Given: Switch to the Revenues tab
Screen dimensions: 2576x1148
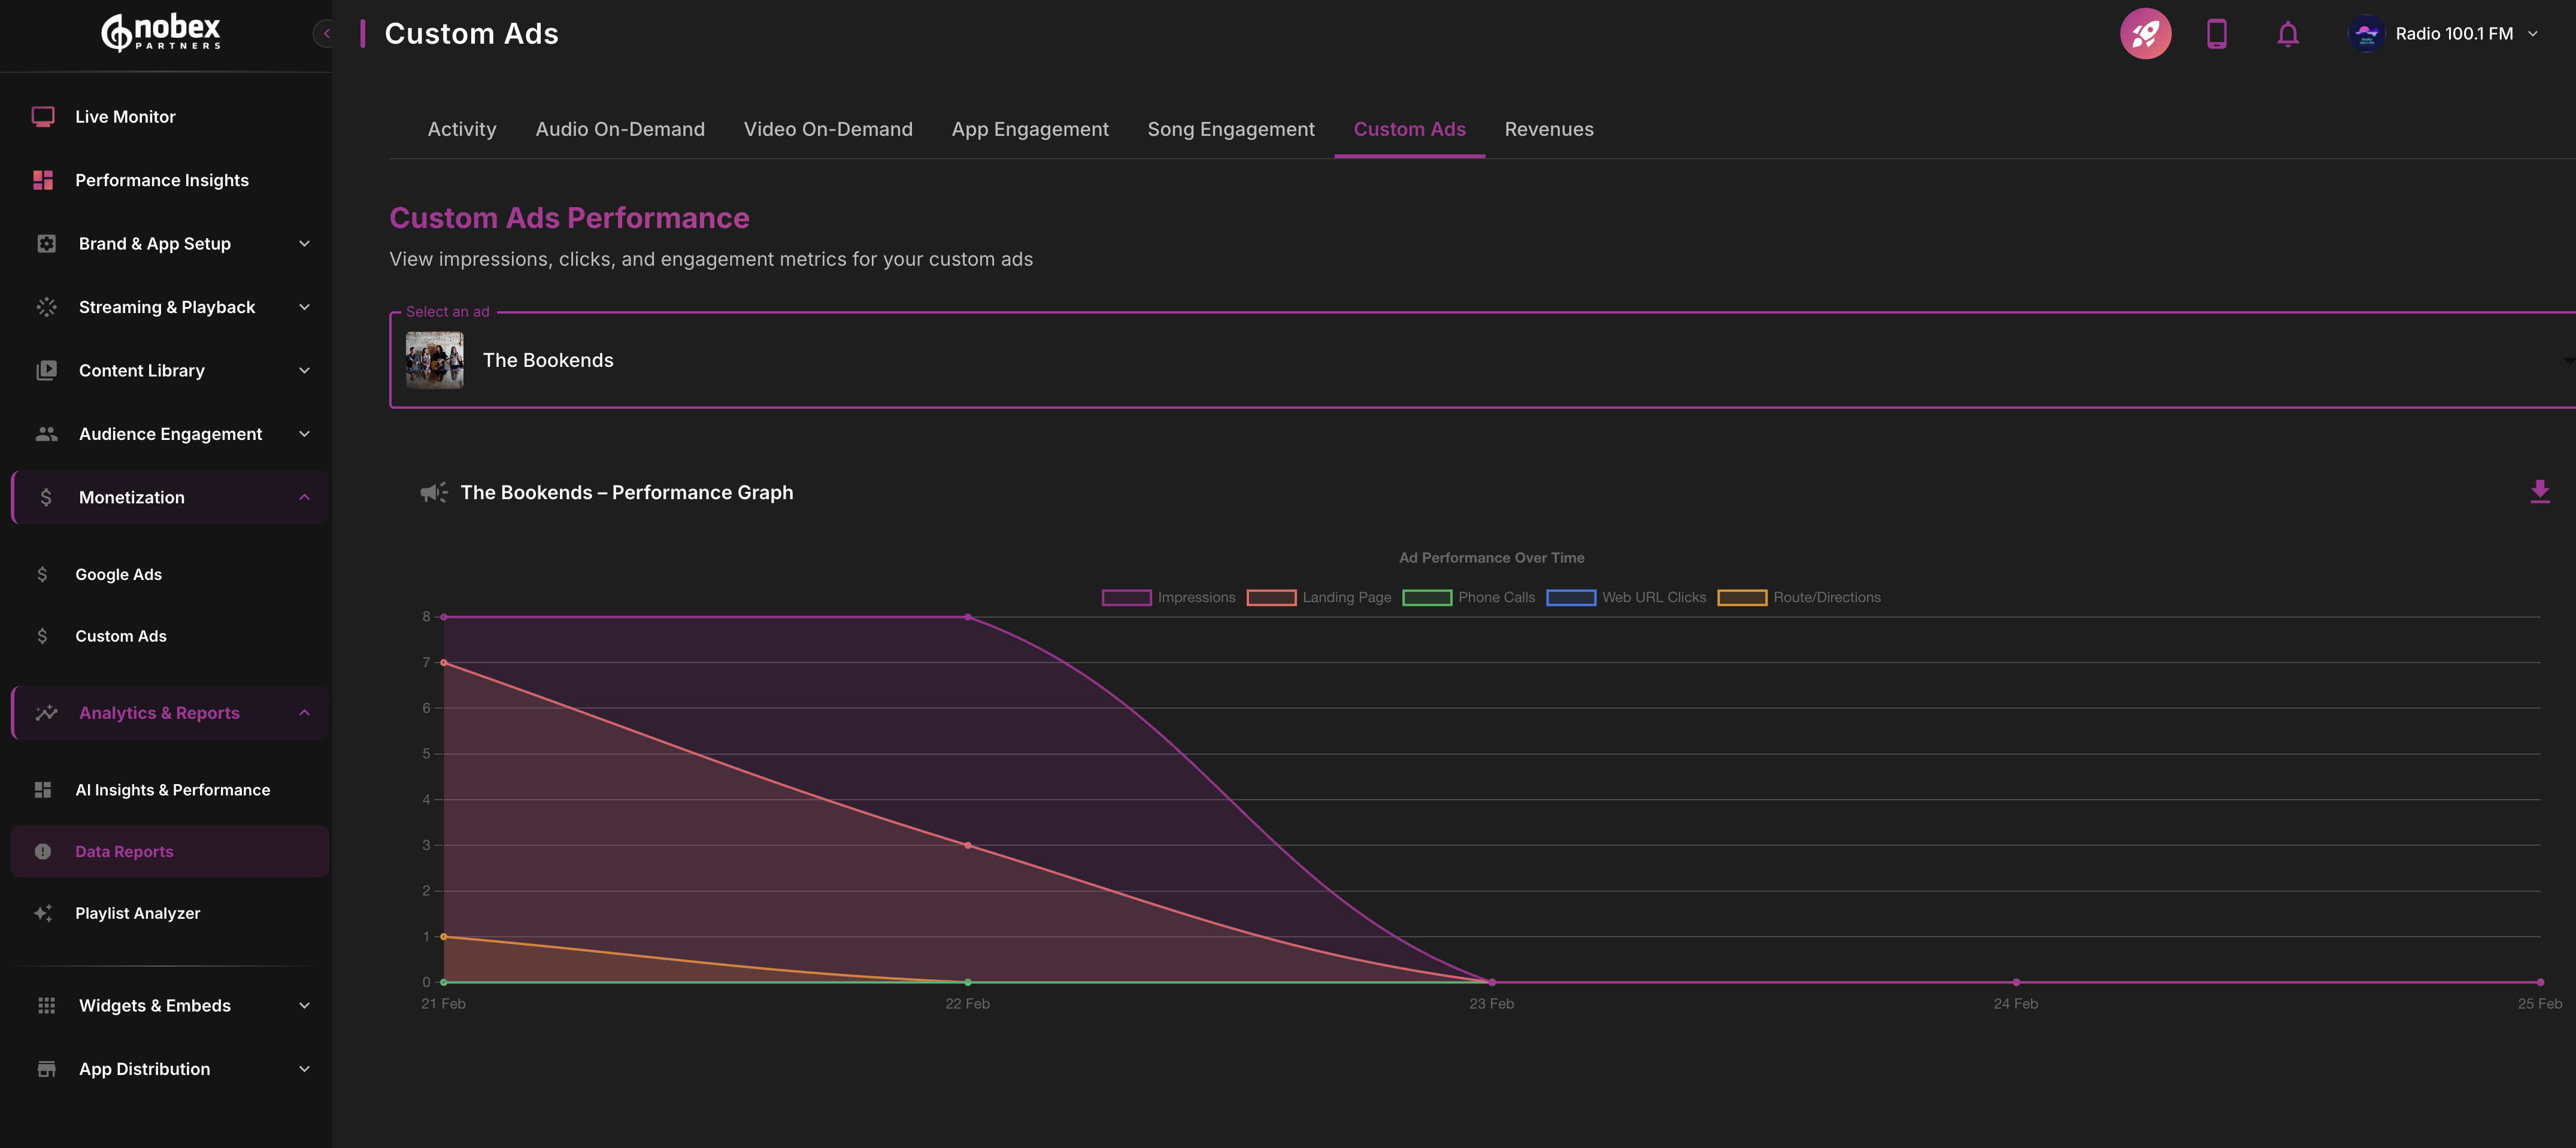Looking at the screenshot, I should tap(1548, 129).
